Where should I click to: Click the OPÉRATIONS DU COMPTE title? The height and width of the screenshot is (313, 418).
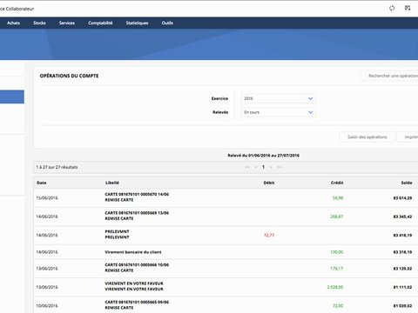point(69,76)
